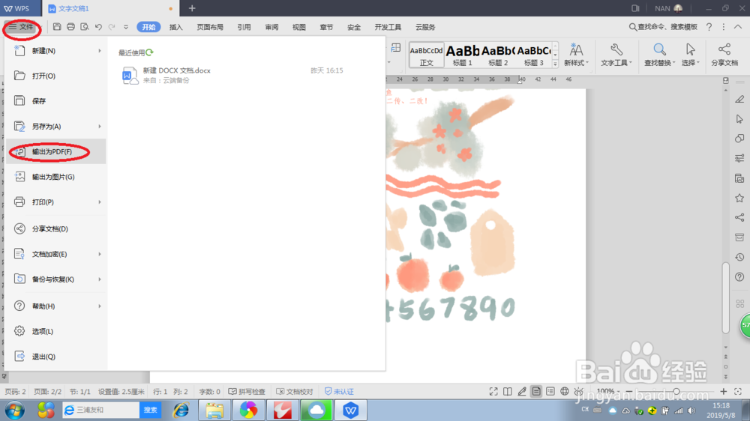
Task: Collapse the ribbon with the chevron
Action: click(738, 27)
